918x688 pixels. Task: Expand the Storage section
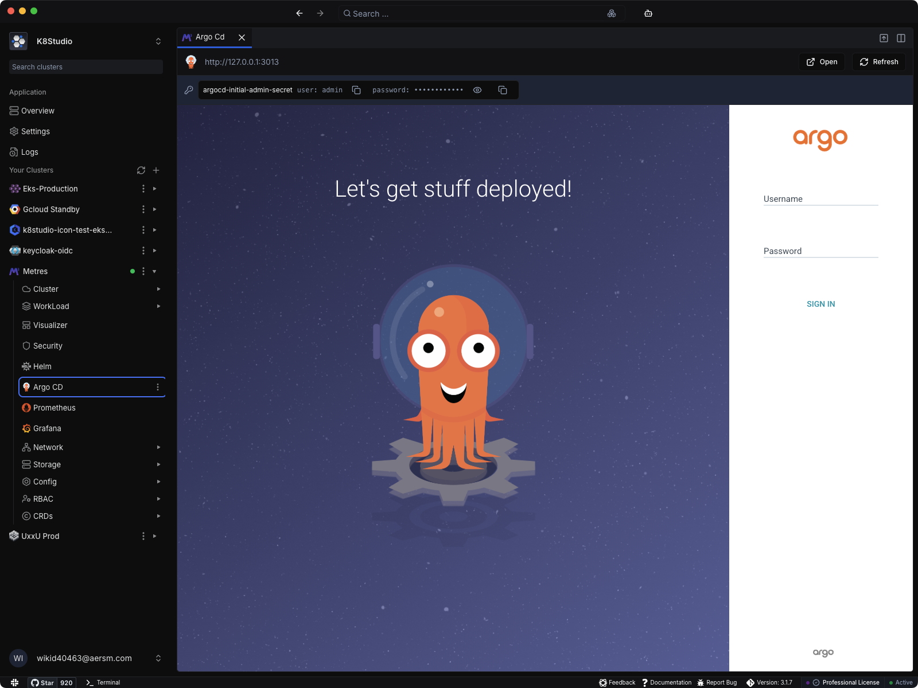[159, 464]
